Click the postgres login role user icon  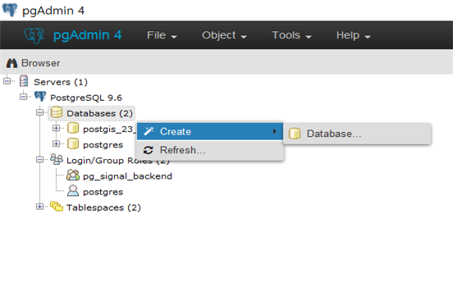73,190
